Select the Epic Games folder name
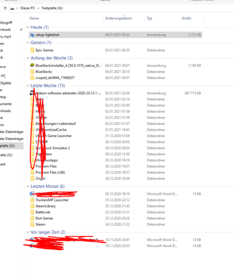 pyautogui.click(x=45, y=50)
